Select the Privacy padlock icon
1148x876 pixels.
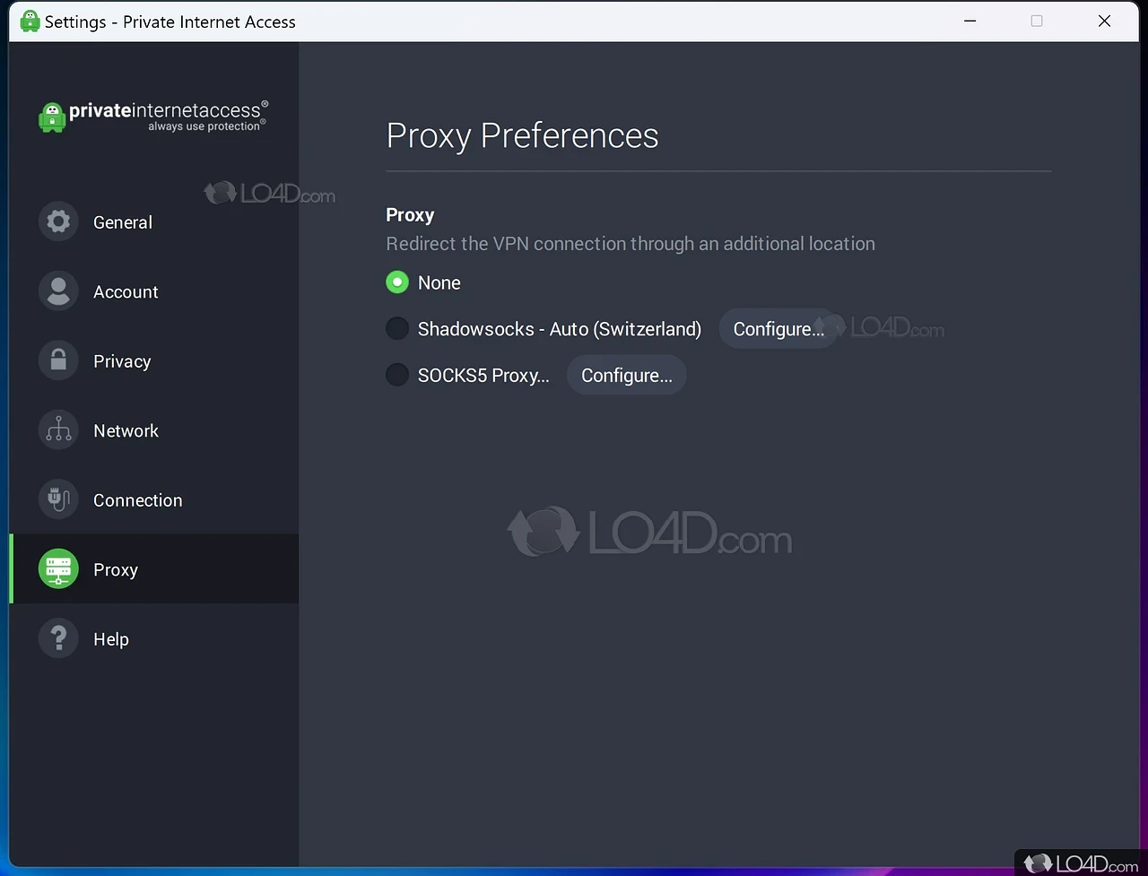tap(58, 360)
